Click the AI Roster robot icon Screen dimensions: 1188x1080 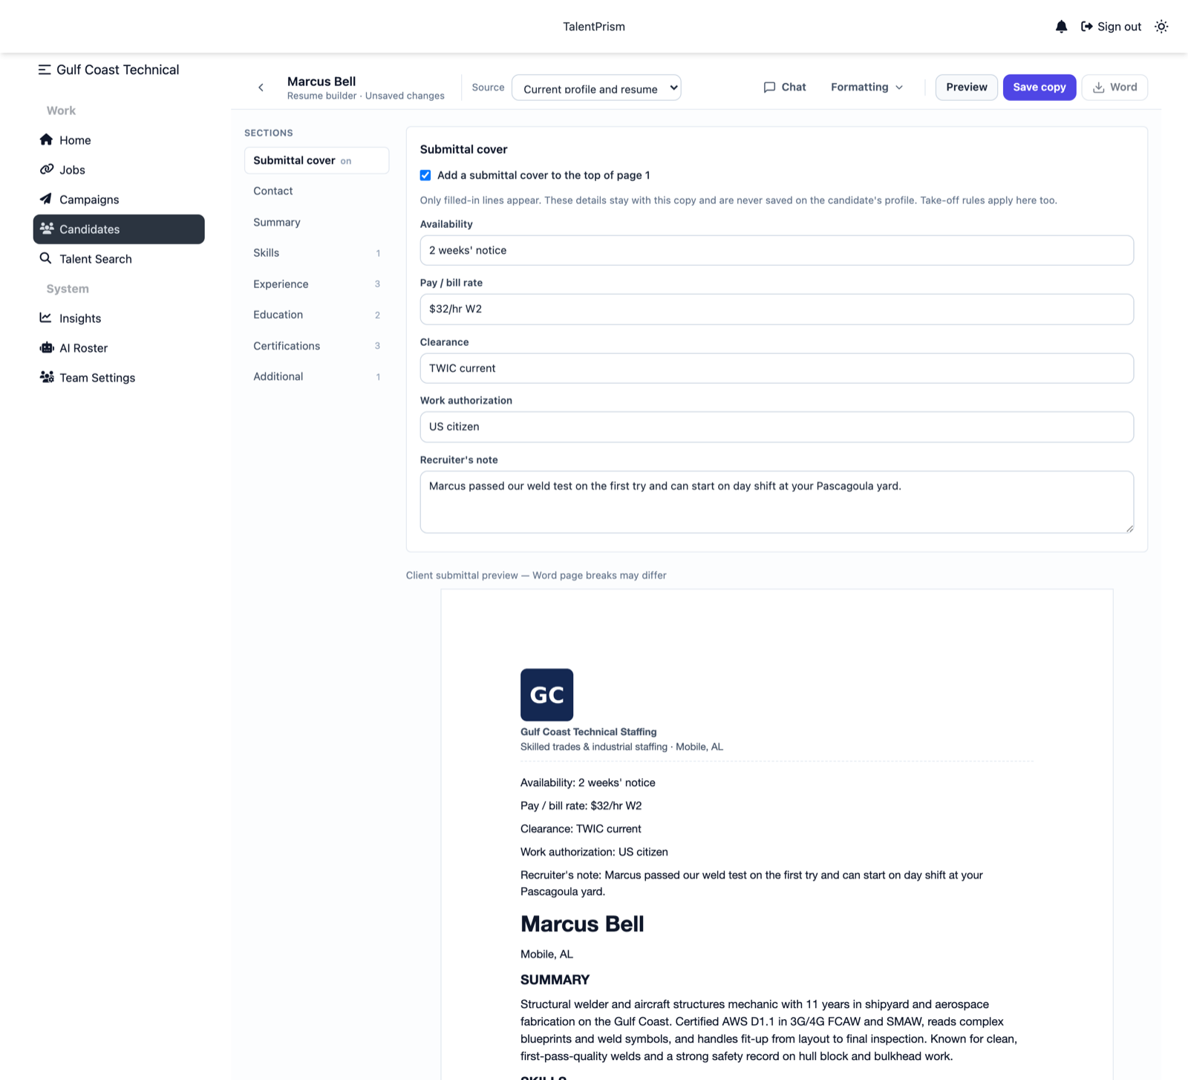click(47, 347)
